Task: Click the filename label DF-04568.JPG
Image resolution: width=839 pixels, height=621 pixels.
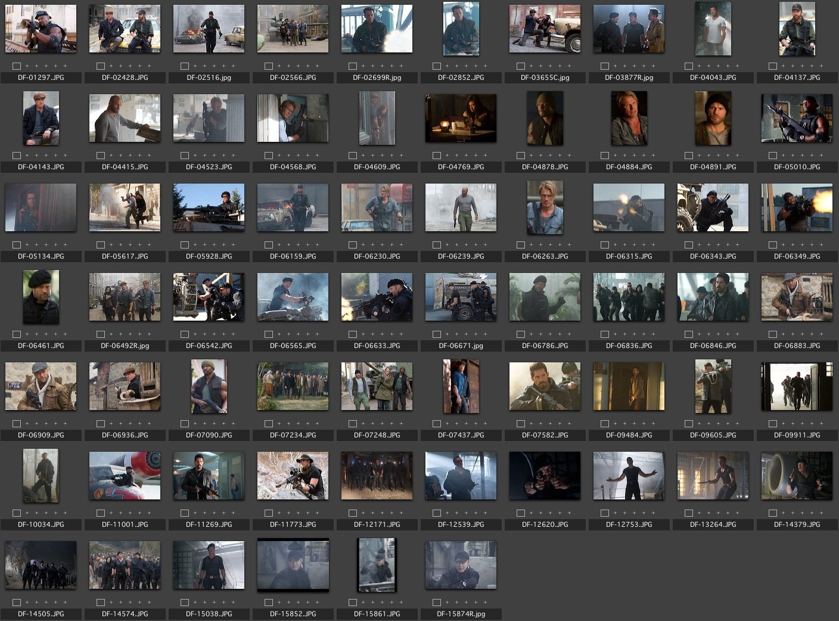Action: (293, 167)
